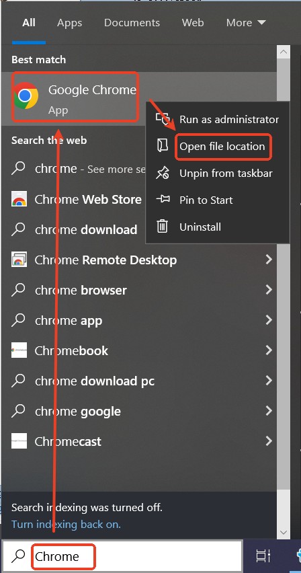Expand Chrome Remote Desktop chevron
301x573 pixels.
269,260
